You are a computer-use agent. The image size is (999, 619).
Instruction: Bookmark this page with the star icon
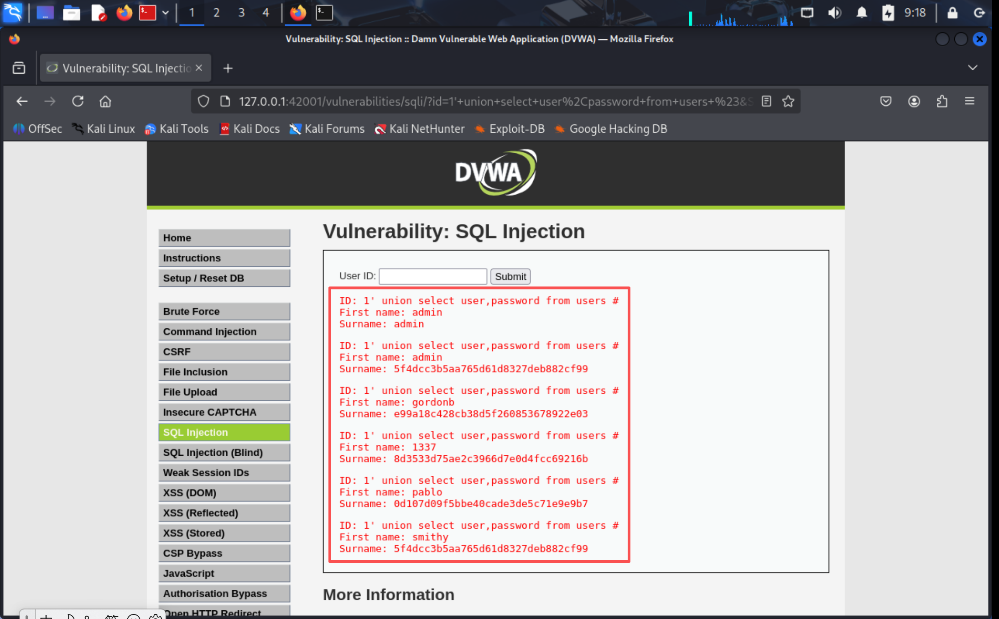[788, 101]
